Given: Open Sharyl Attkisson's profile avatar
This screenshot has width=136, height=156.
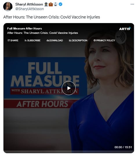Looking at the screenshot, I should pos(8,7).
